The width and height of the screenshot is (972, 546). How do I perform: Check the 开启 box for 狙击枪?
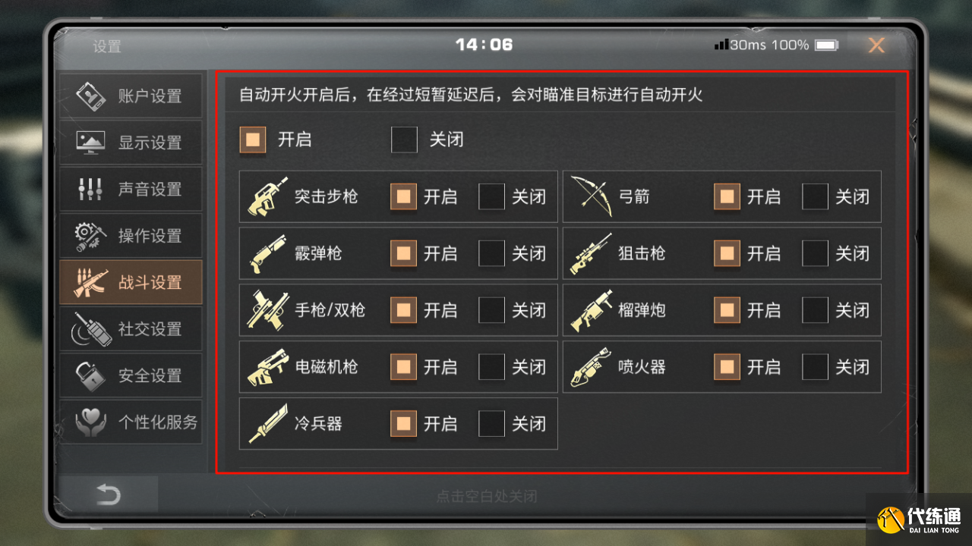point(727,254)
